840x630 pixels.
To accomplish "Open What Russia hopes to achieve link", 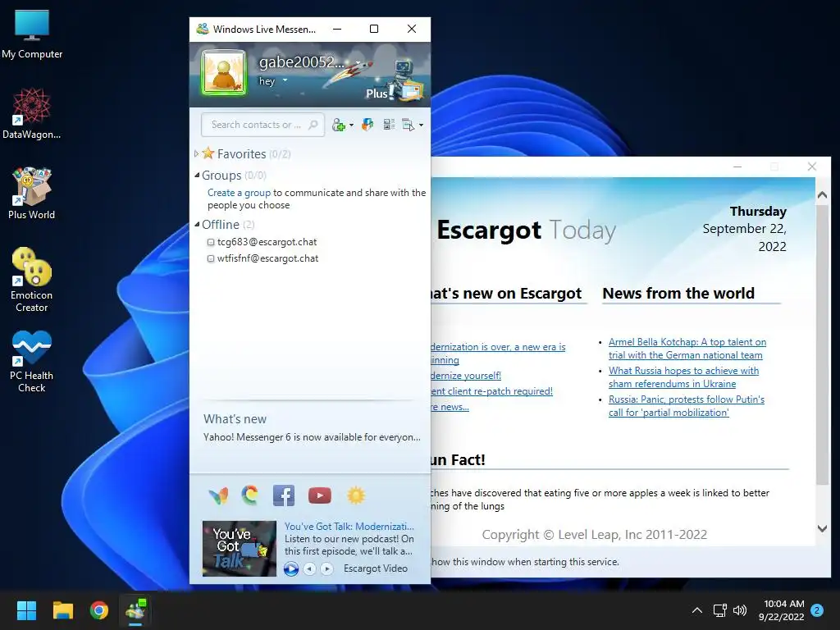I will click(683, 377).
